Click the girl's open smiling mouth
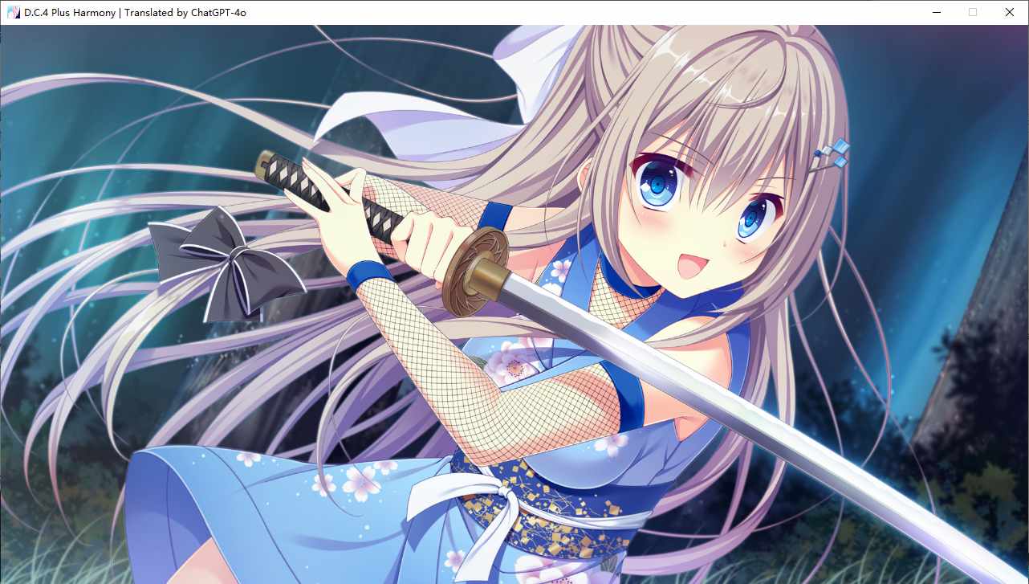This screenshot has width=1029, height=584. point(692,263)
